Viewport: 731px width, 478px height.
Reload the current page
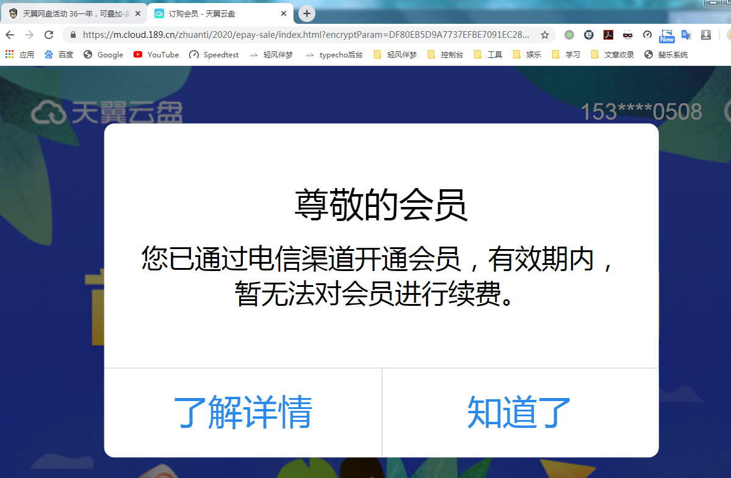(x=49, y=35)
